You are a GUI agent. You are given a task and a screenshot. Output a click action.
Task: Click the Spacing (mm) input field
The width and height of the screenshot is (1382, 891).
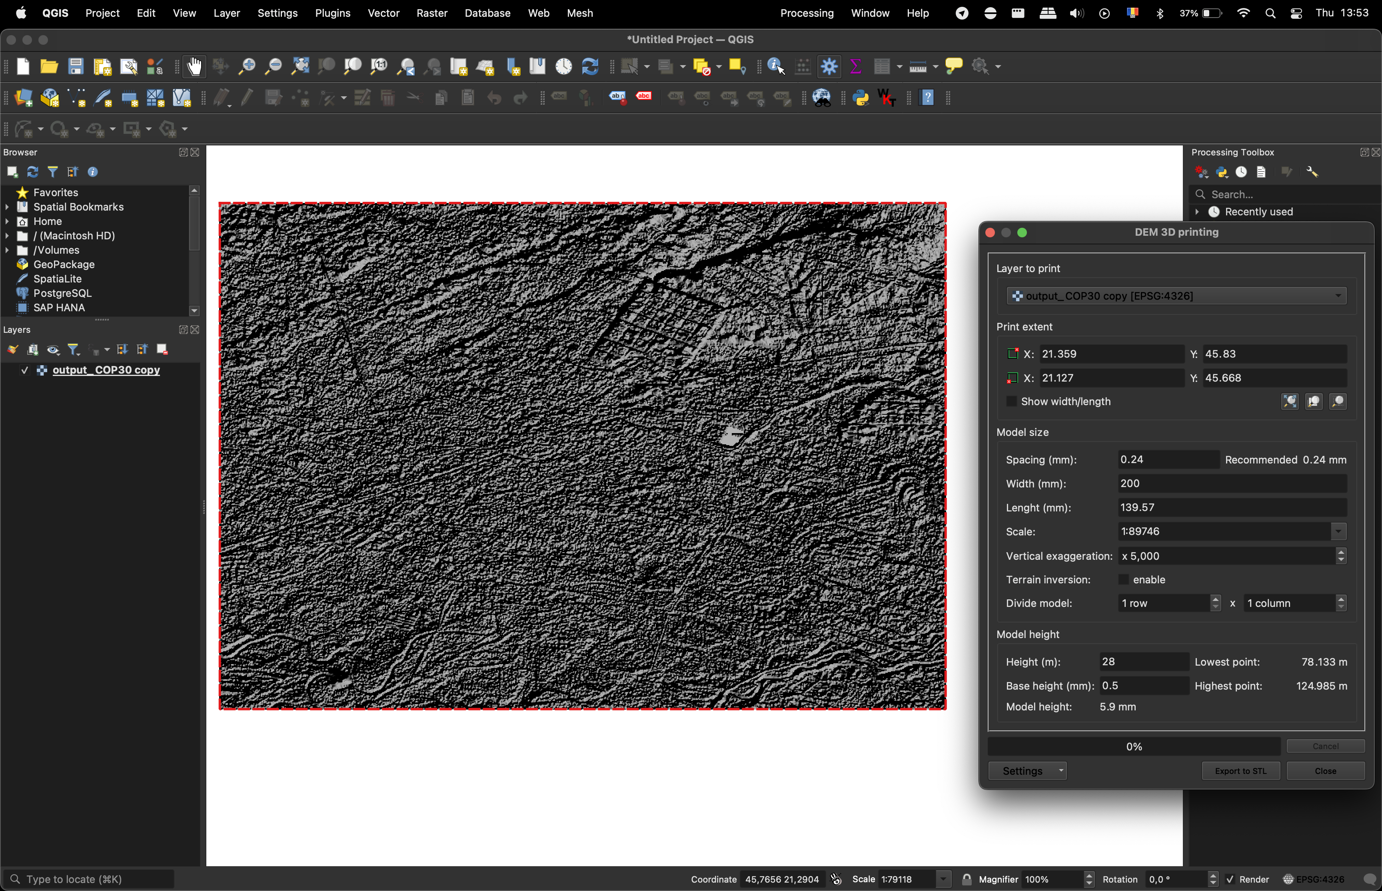coord(1167,460)
